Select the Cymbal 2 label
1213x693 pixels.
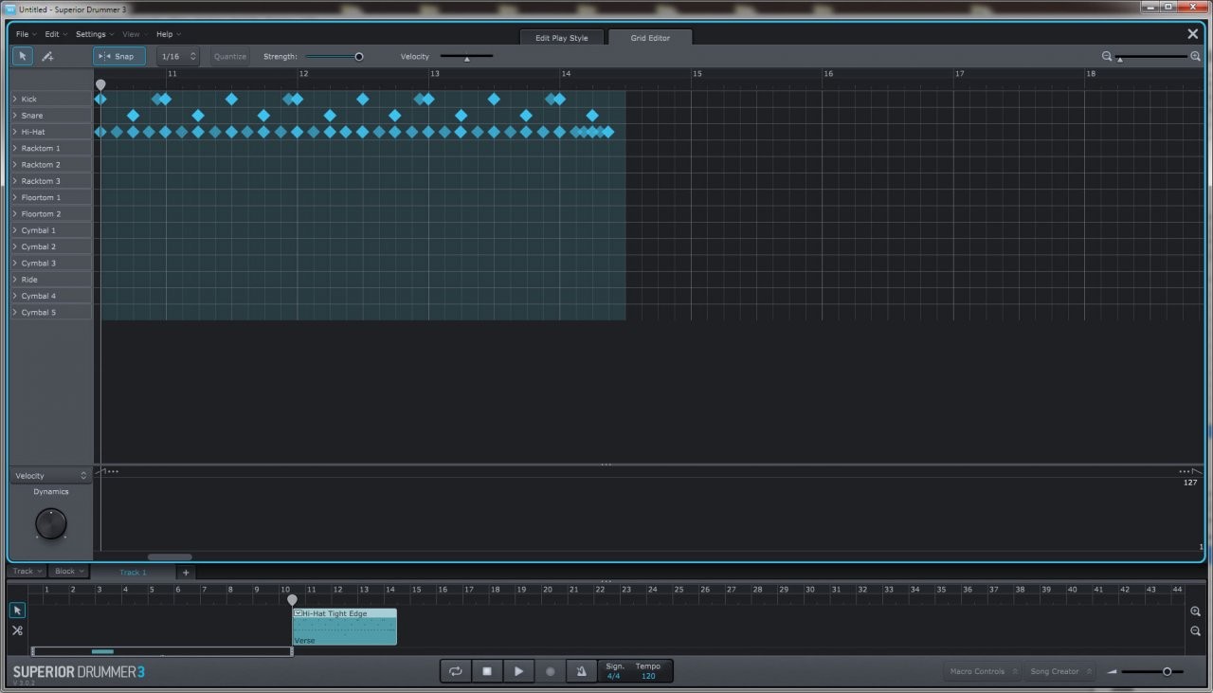(x=39, y=246)
